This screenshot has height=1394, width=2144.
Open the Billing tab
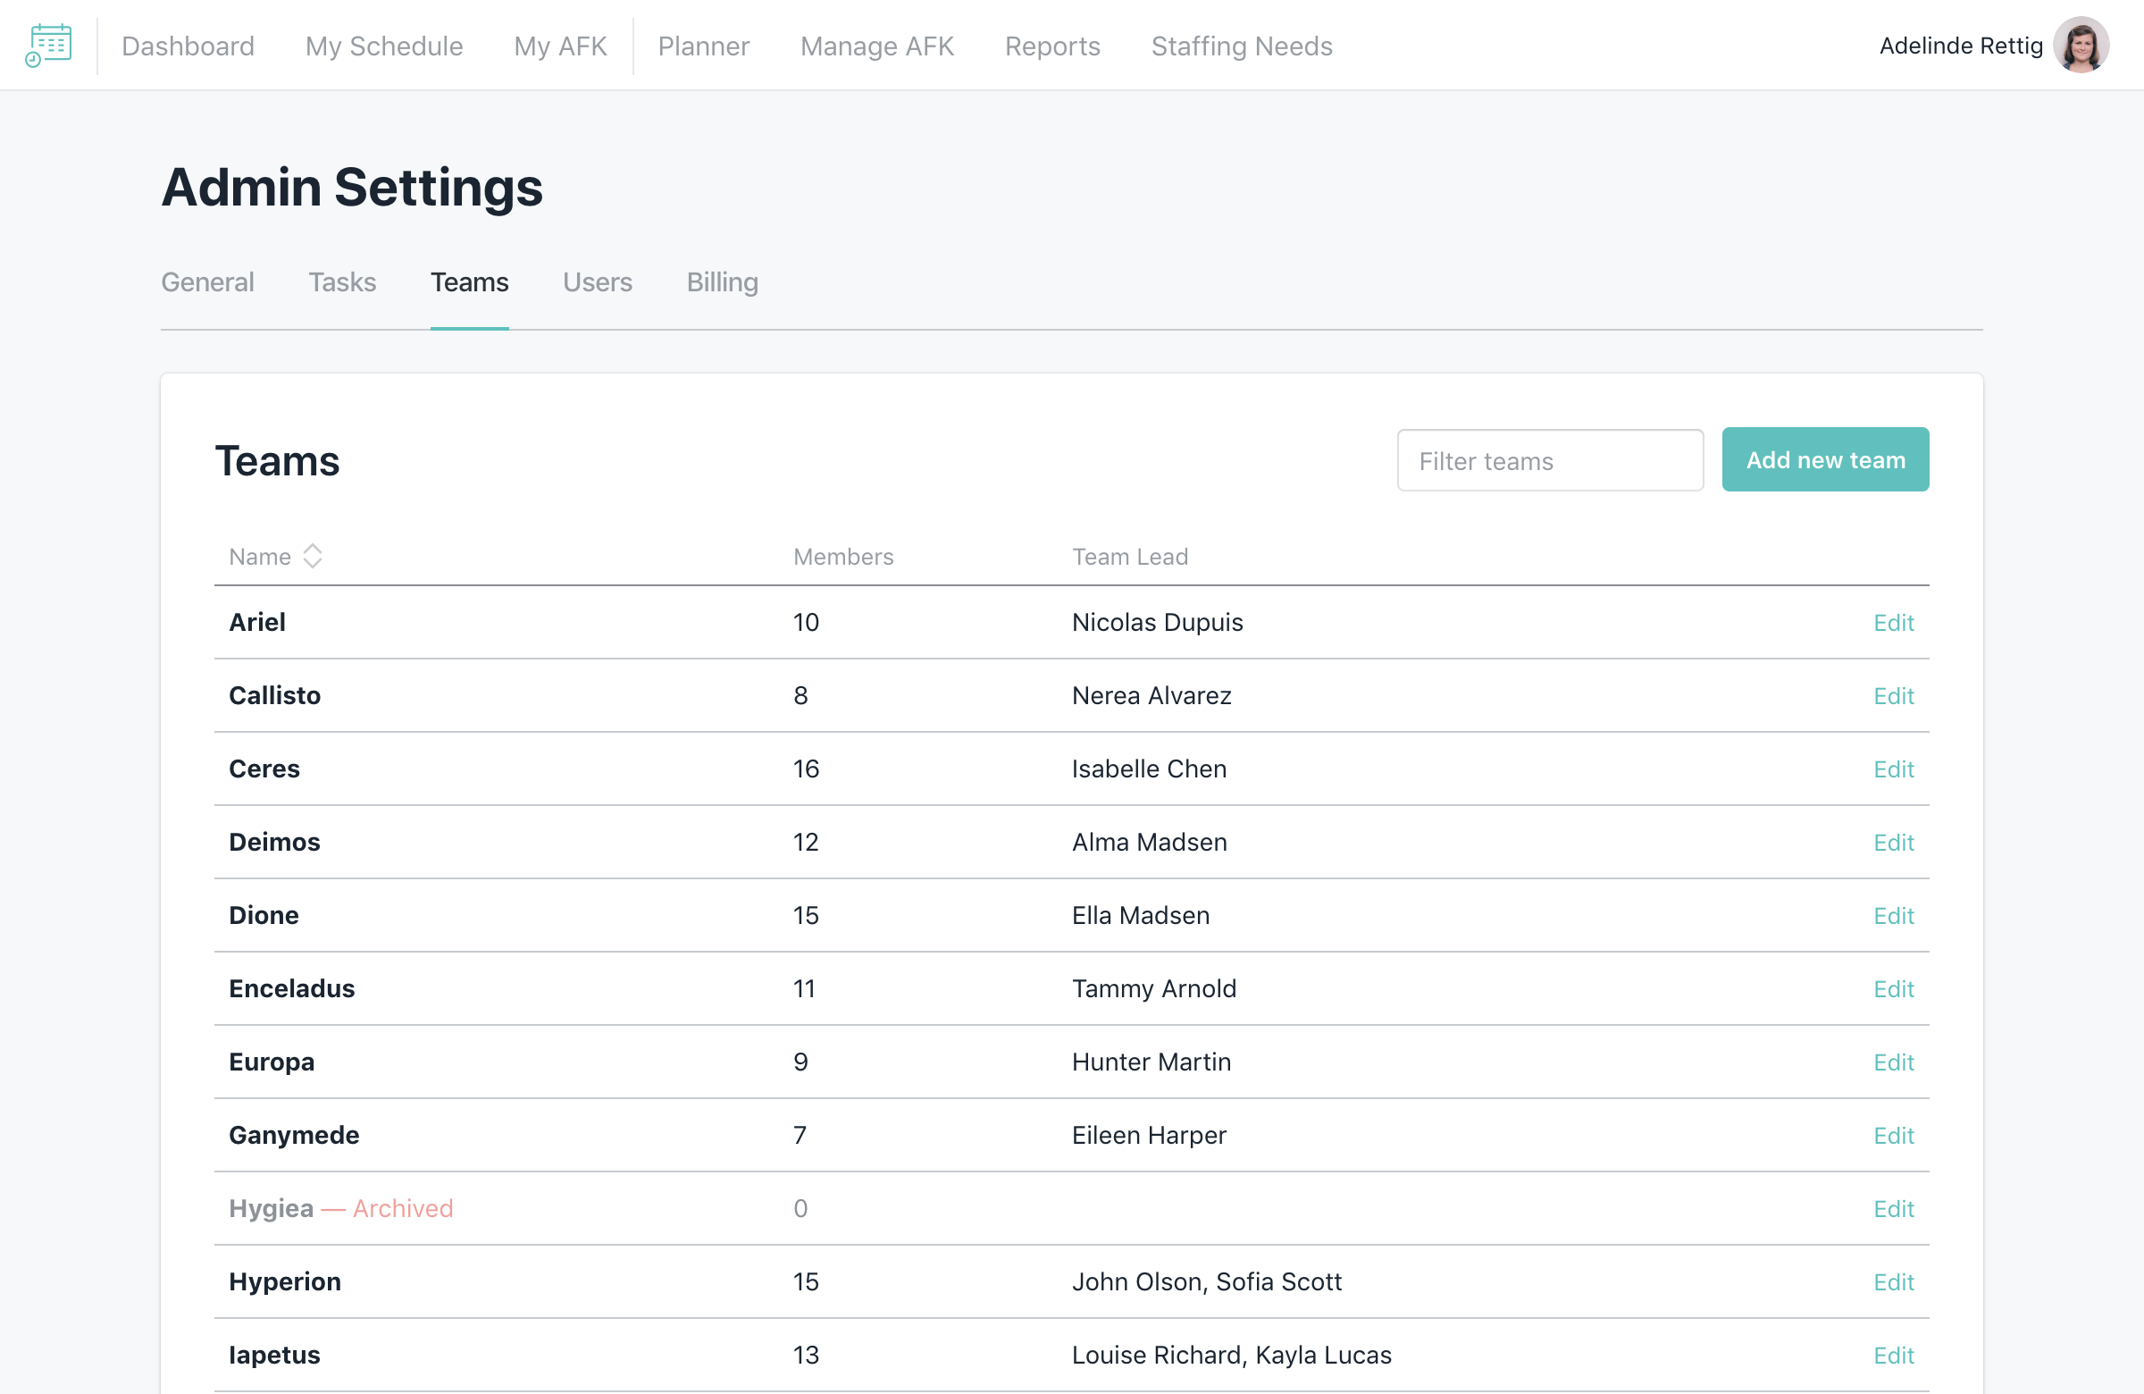click(722, 282)
